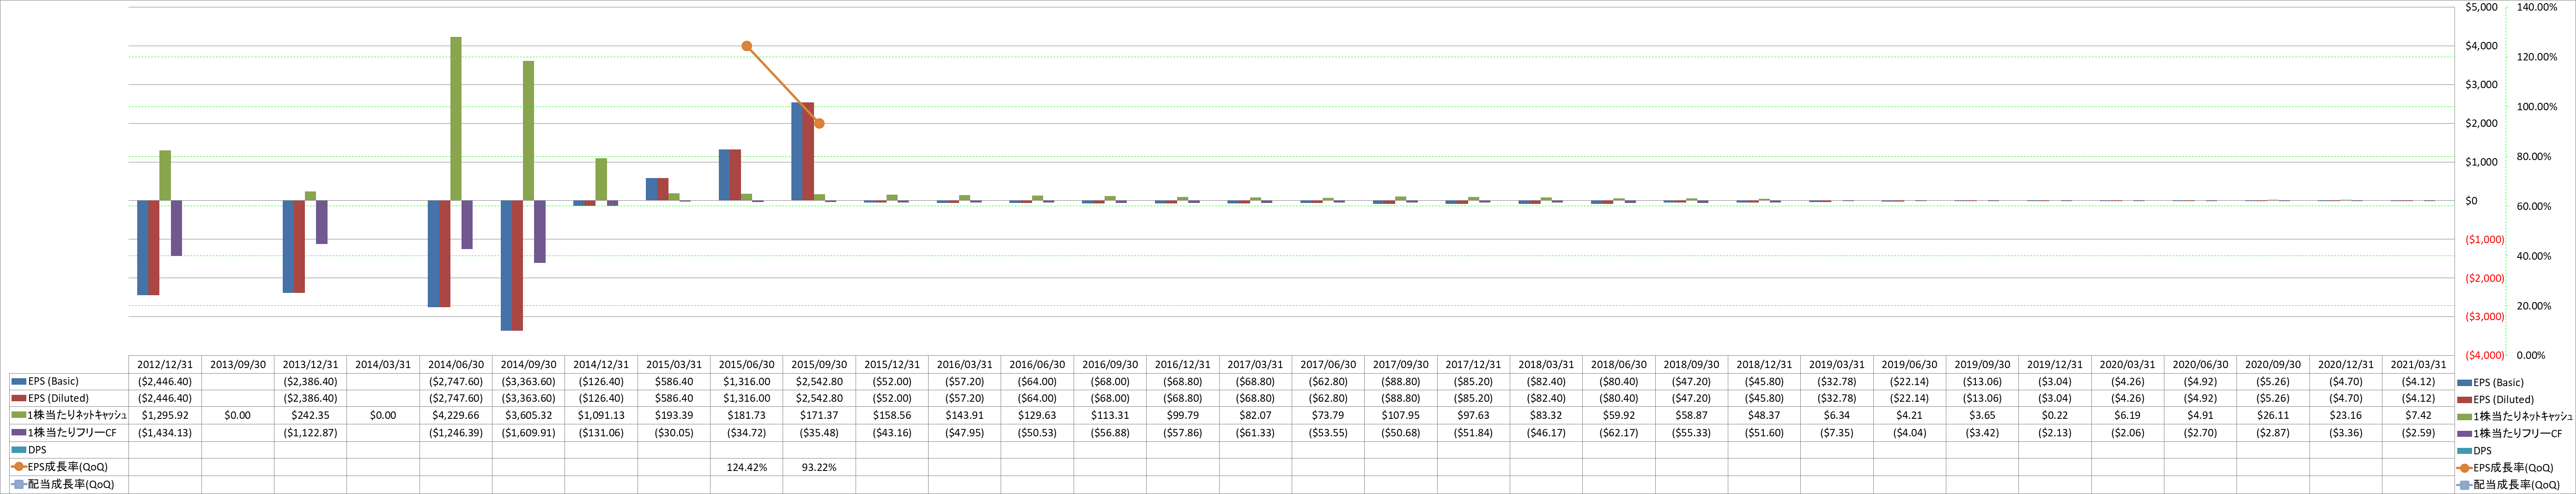Image resolution: width=2576 pixels, height=494 pixels.
Task: Click the $7.42 net cash cell
Action: [2418, 415]
